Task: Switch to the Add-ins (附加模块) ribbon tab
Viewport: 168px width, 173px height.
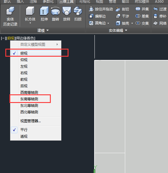Action: click(x=142, y=1)
